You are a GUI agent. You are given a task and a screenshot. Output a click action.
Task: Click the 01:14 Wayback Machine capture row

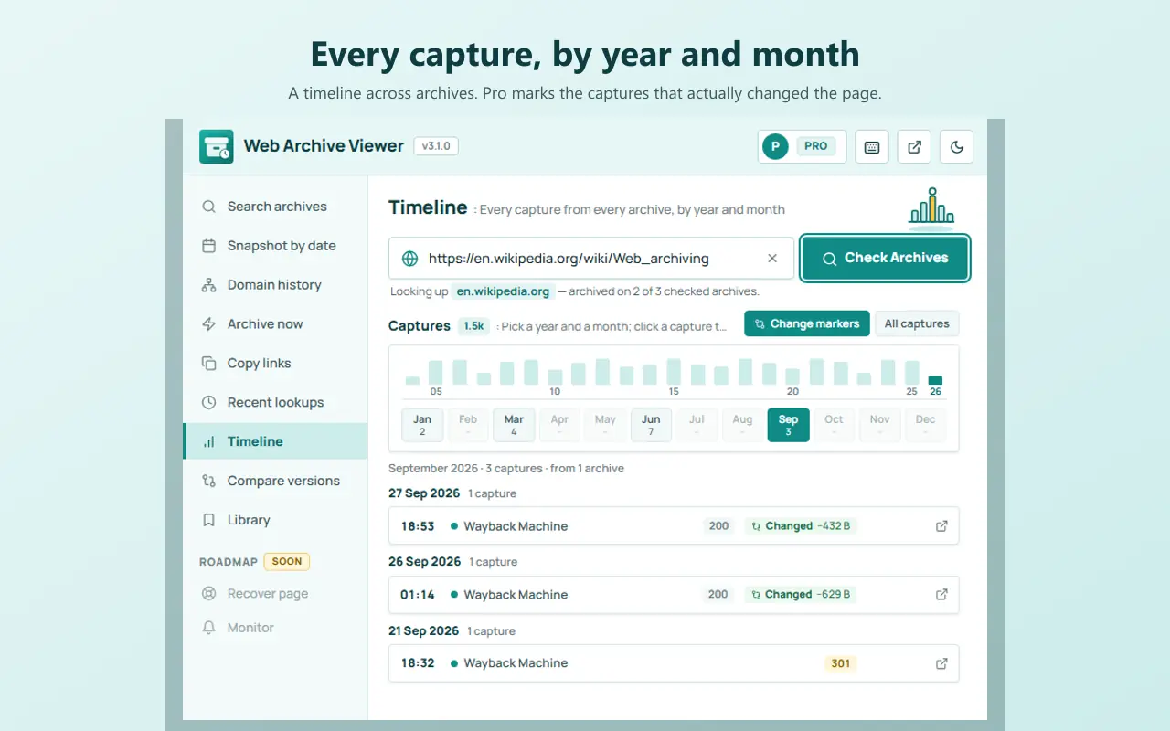pyautogui.click(x=674, y=595)
